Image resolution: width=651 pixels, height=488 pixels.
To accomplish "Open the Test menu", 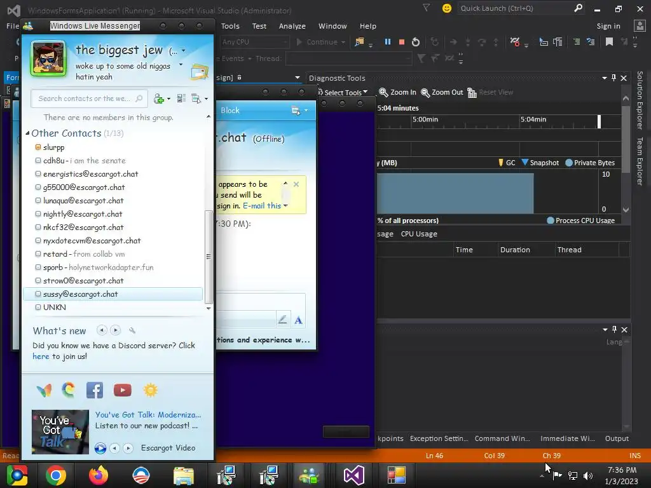I will coord(259,25).
